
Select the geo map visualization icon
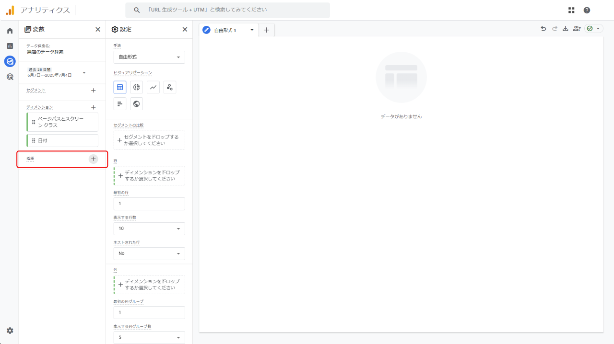[x=137, y=104]
